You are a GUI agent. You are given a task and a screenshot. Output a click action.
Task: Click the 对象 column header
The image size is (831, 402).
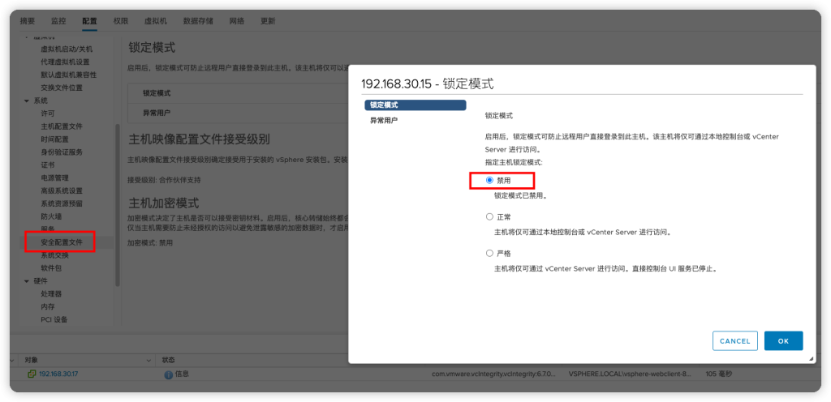[x=31, y=360]
